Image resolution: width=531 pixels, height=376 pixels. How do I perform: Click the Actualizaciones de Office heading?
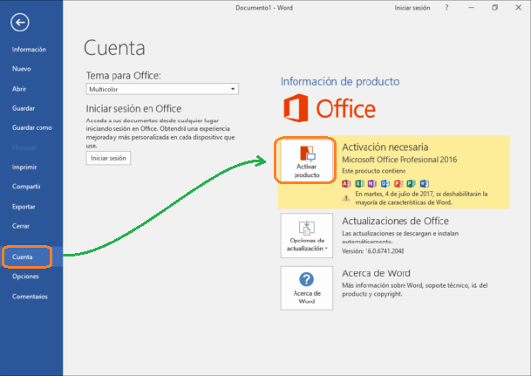point(395,222)
